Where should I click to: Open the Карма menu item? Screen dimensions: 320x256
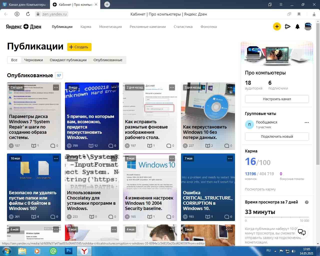(86, 27)
